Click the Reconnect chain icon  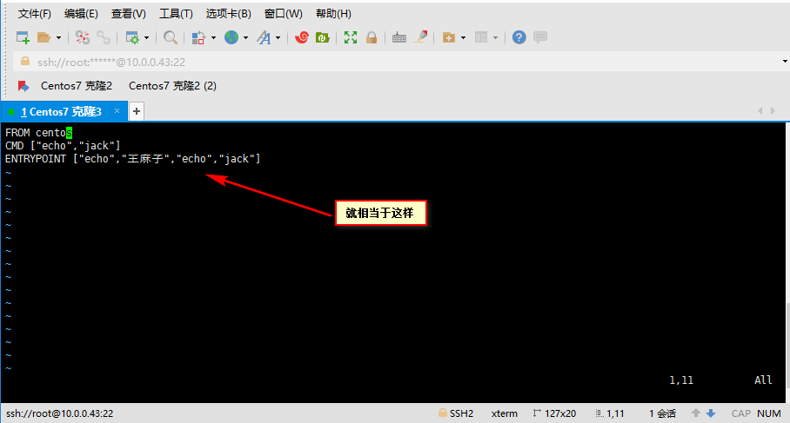pos(104,37)
